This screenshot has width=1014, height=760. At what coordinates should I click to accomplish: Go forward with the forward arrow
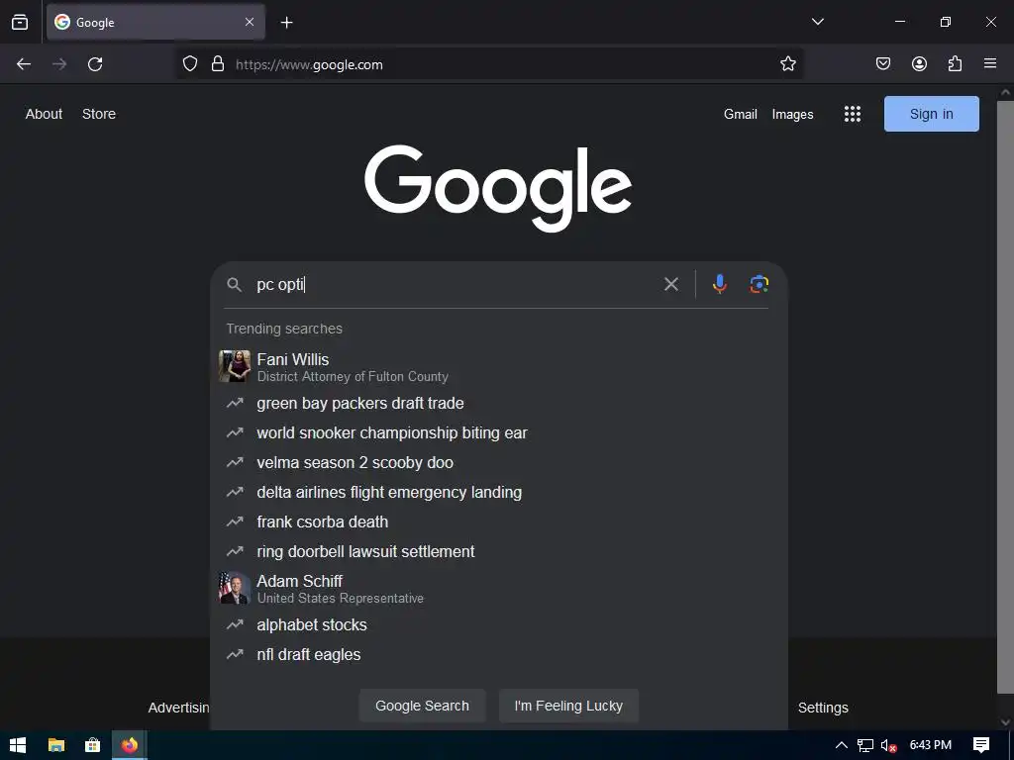(x=59, y=64)
